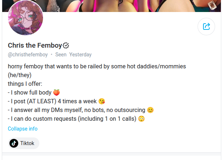This screenshot has width=222, height=160.
Task: Click the 'things I offer:' line
Action: pos(25,84)
